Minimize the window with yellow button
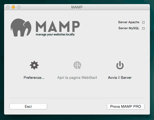The width and height of the screenshot is (154, 120). 13,7
